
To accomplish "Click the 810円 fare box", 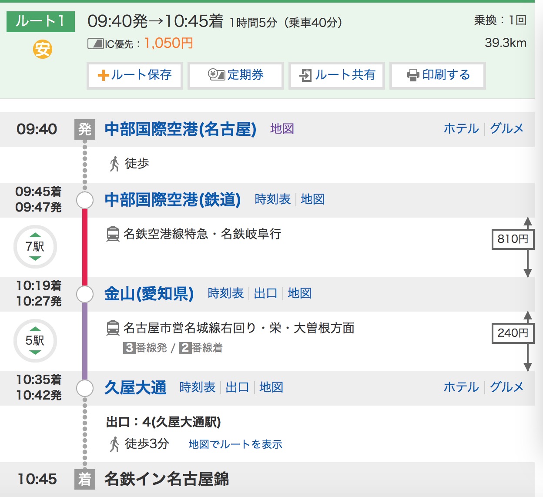I will (x=513, y=239).
